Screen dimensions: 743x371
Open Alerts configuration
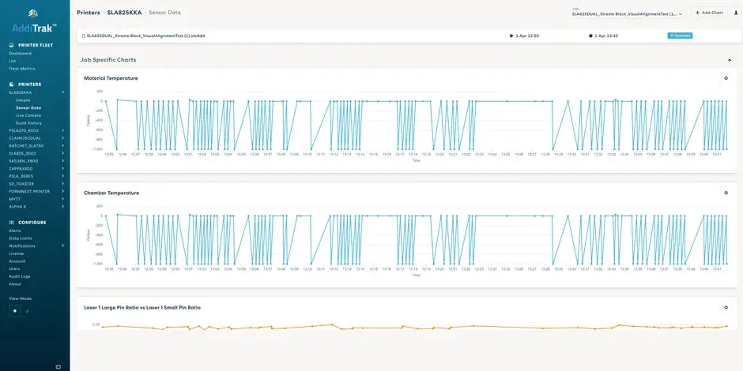click(15, 230)
